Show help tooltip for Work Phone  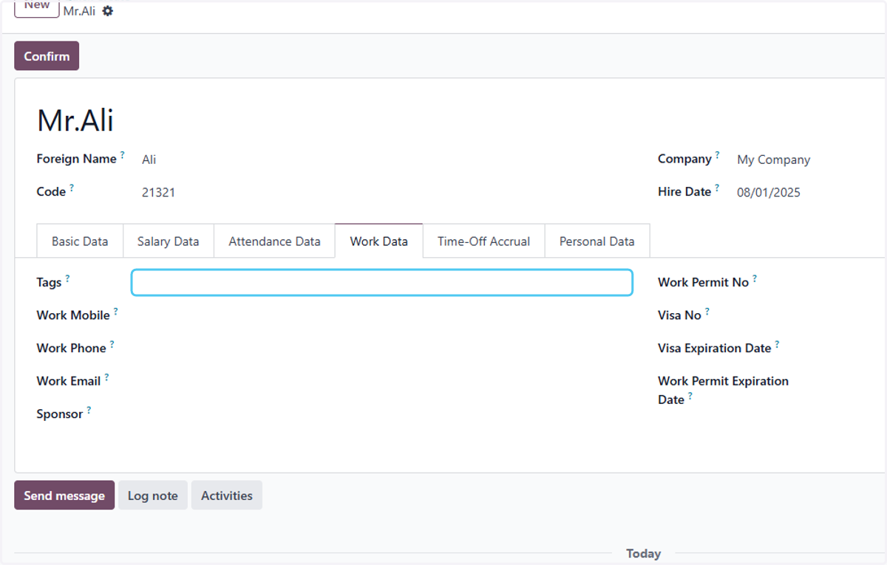point(112,344)
